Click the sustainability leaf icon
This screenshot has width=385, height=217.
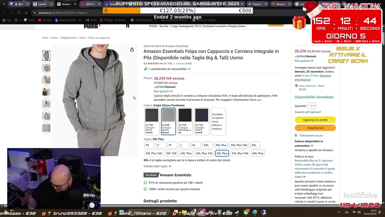[146, 69]
